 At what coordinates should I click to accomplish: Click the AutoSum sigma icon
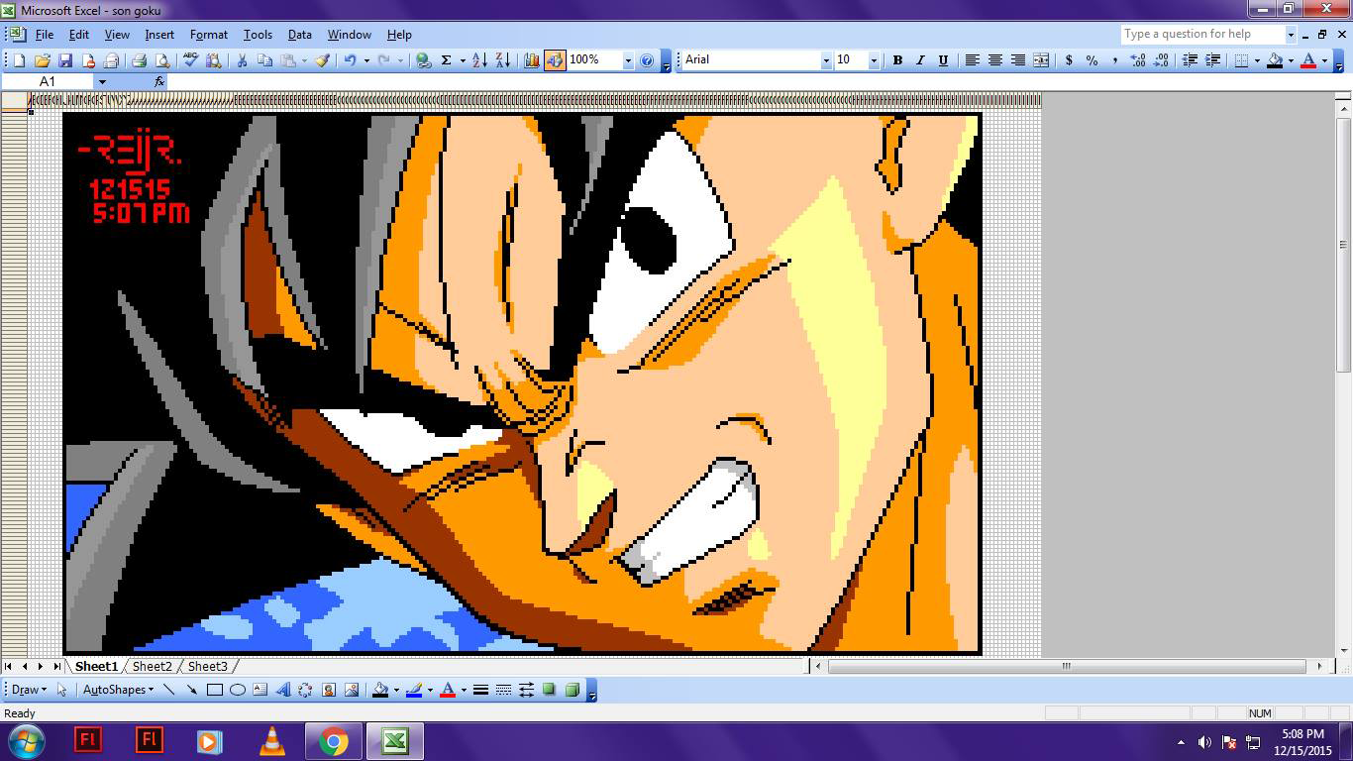coord(446,60)
